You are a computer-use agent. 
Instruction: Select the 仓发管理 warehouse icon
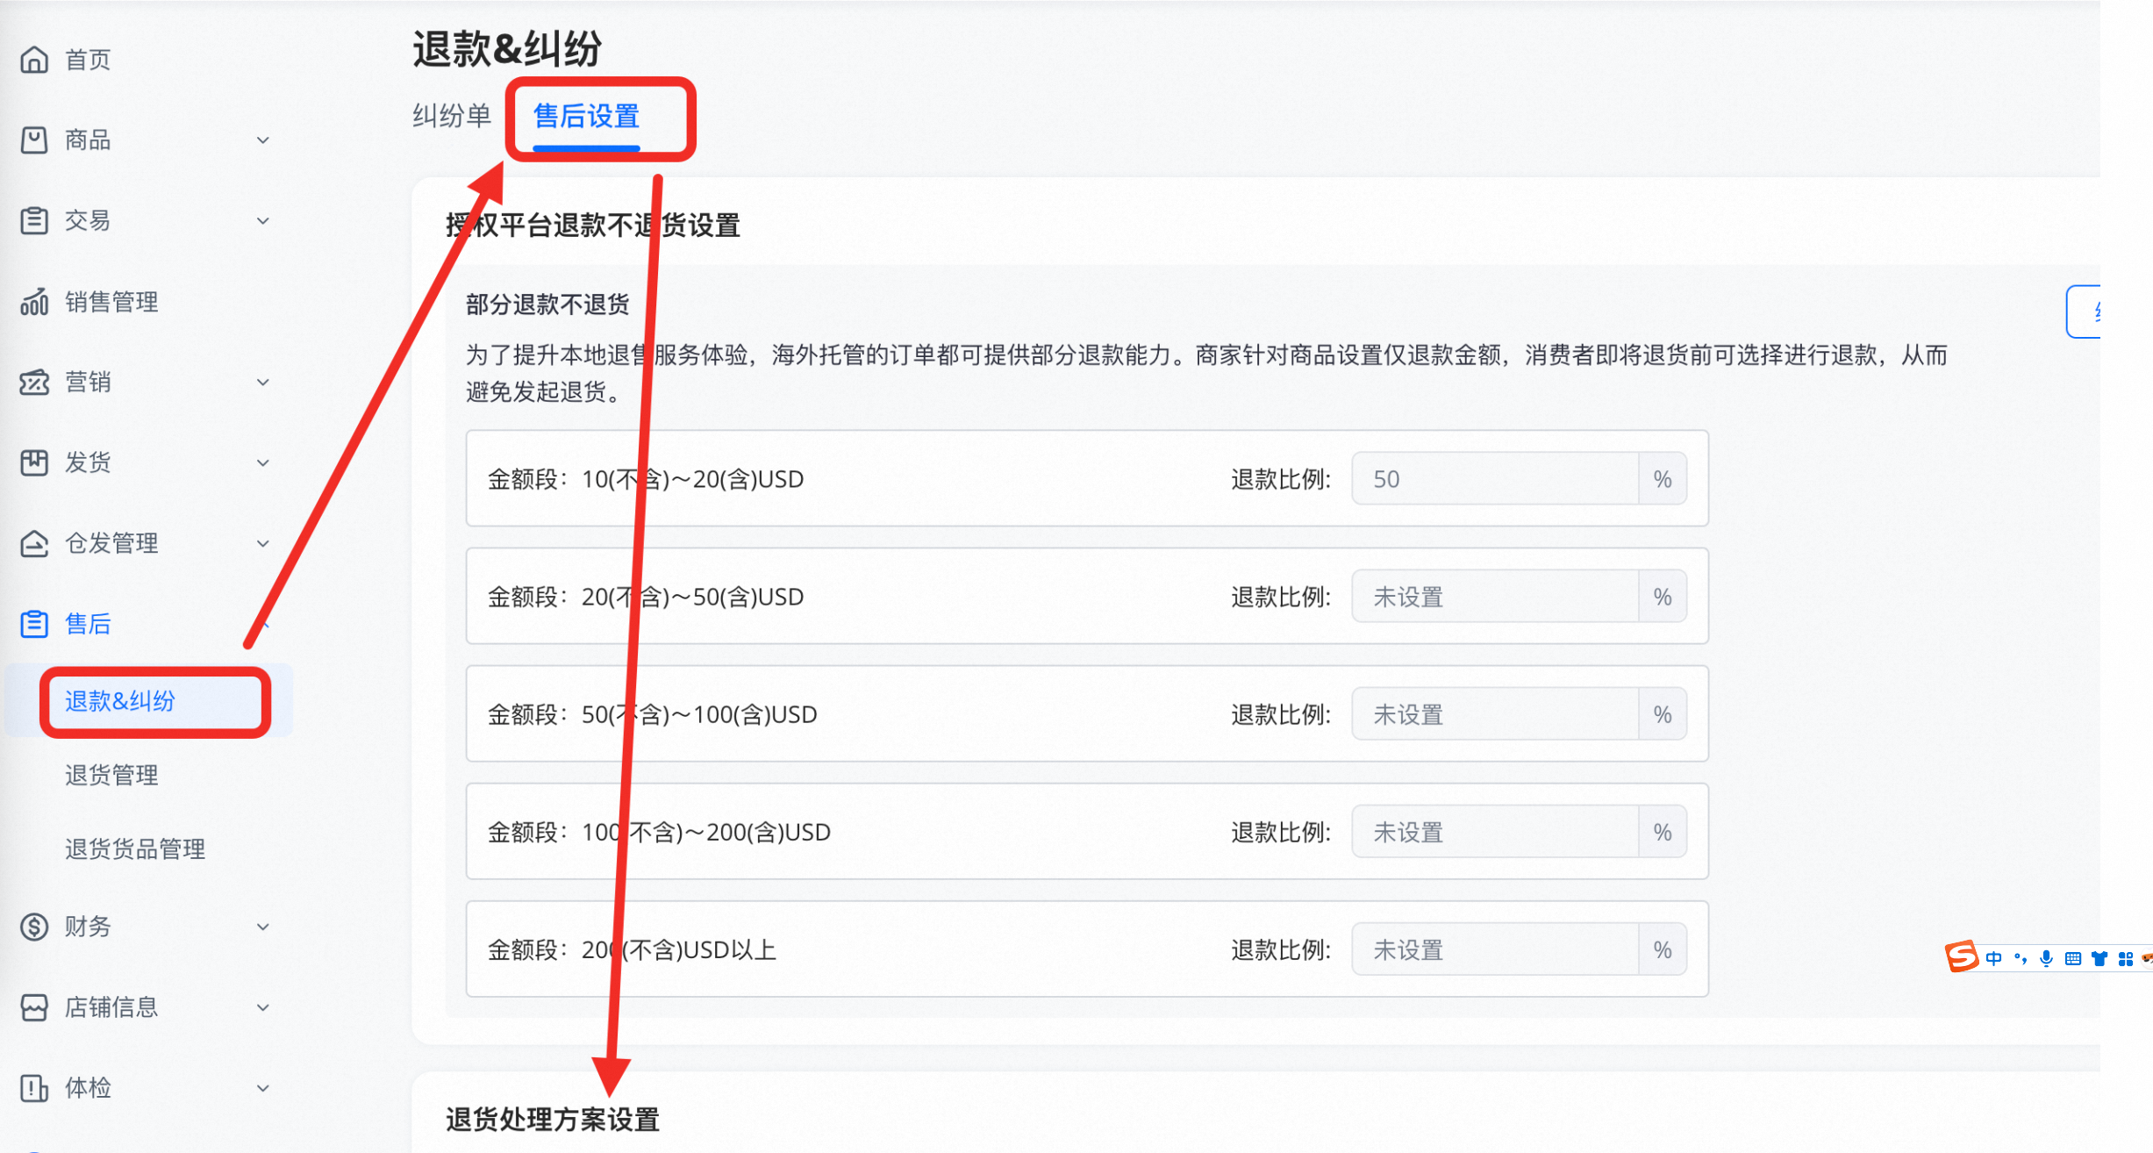click(33, 543)
